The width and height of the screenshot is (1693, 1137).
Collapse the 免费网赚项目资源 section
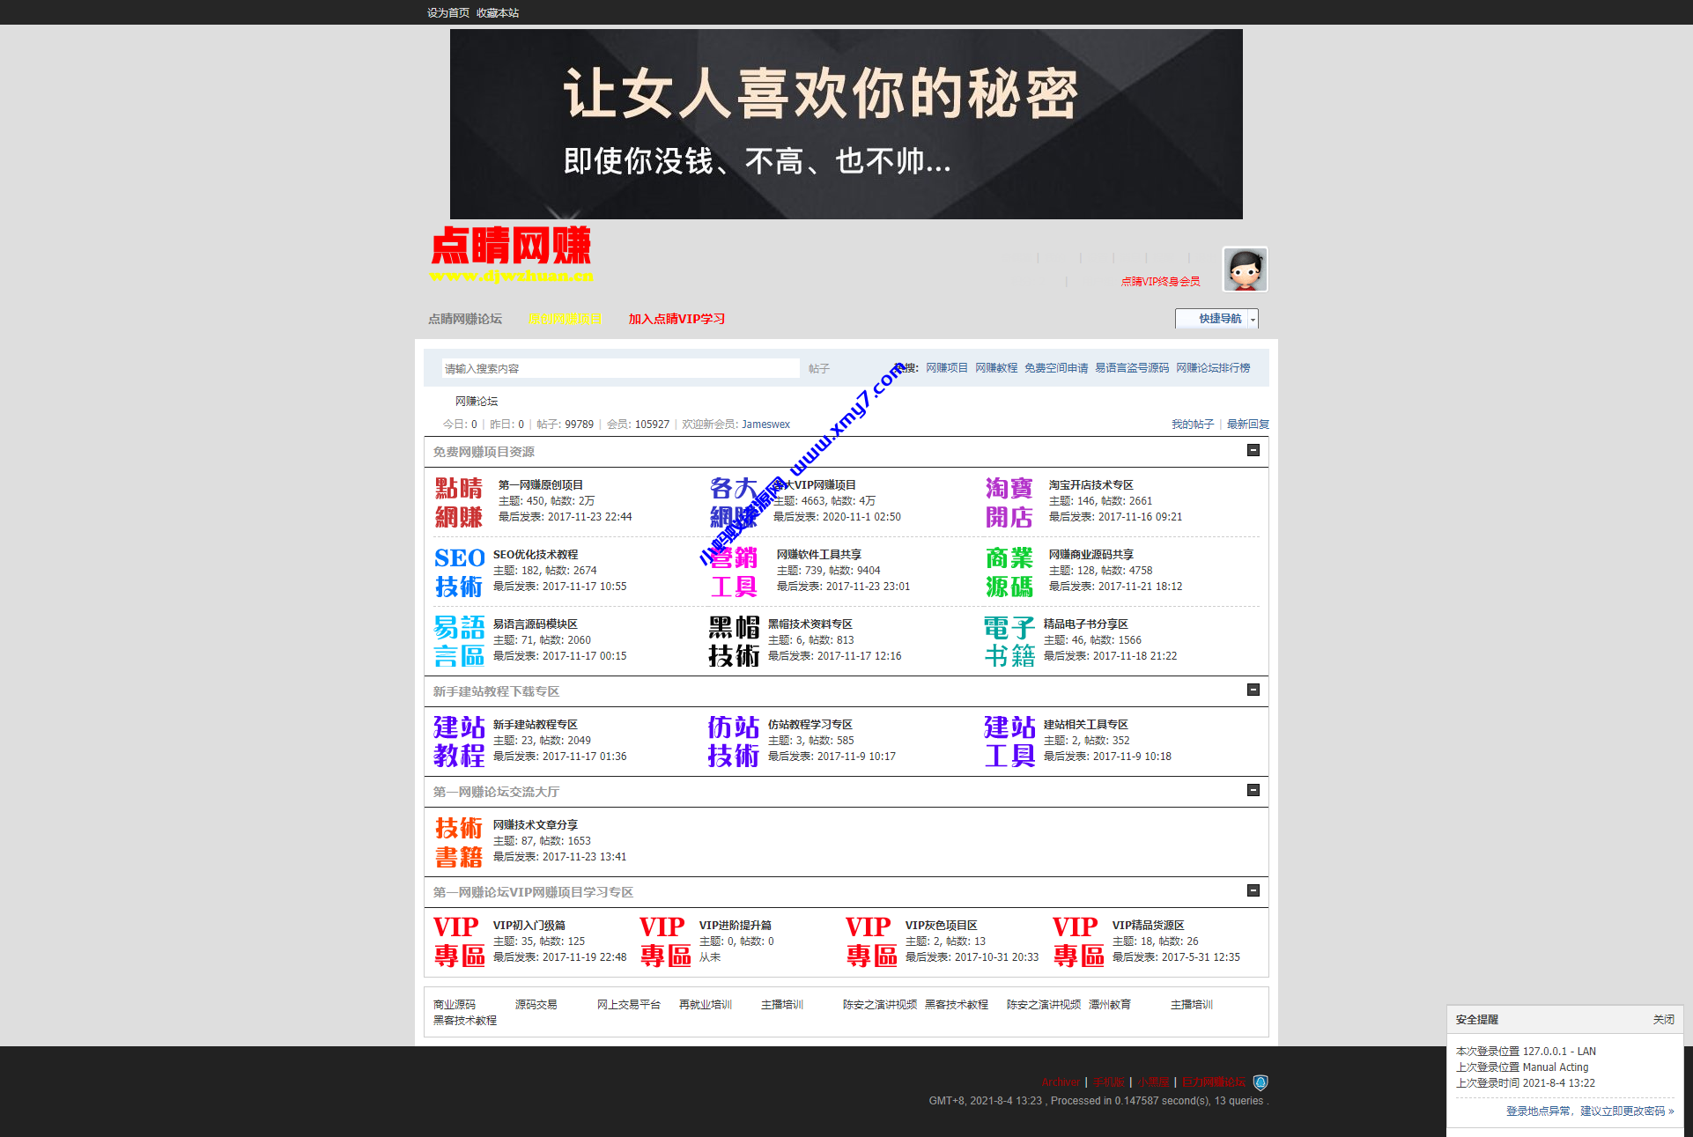1254,450
